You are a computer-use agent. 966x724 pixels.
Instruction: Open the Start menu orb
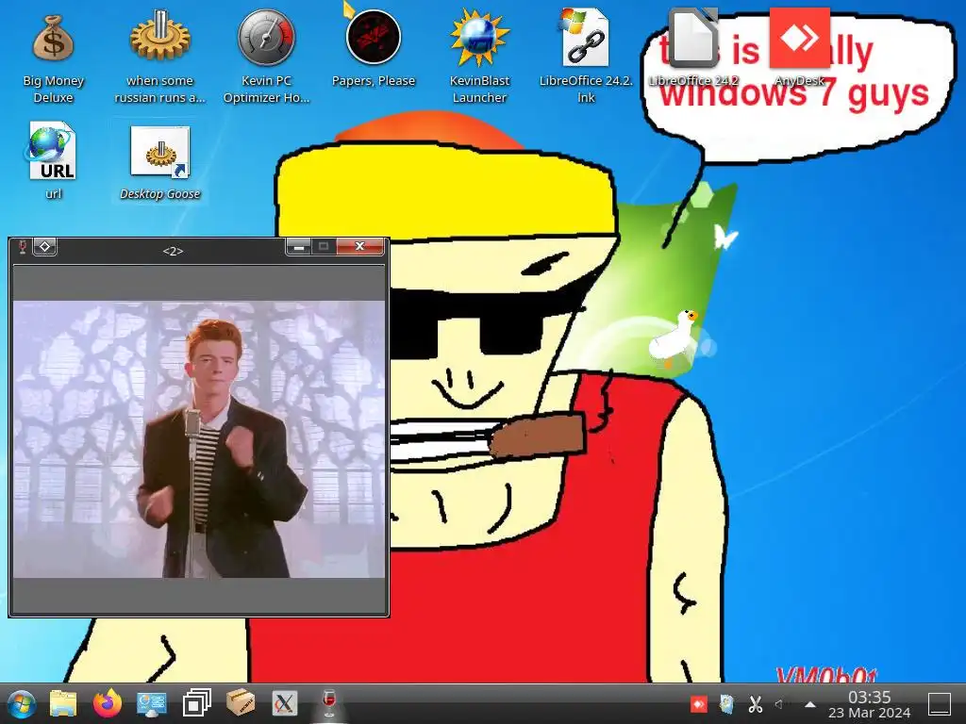pos(23,704)
